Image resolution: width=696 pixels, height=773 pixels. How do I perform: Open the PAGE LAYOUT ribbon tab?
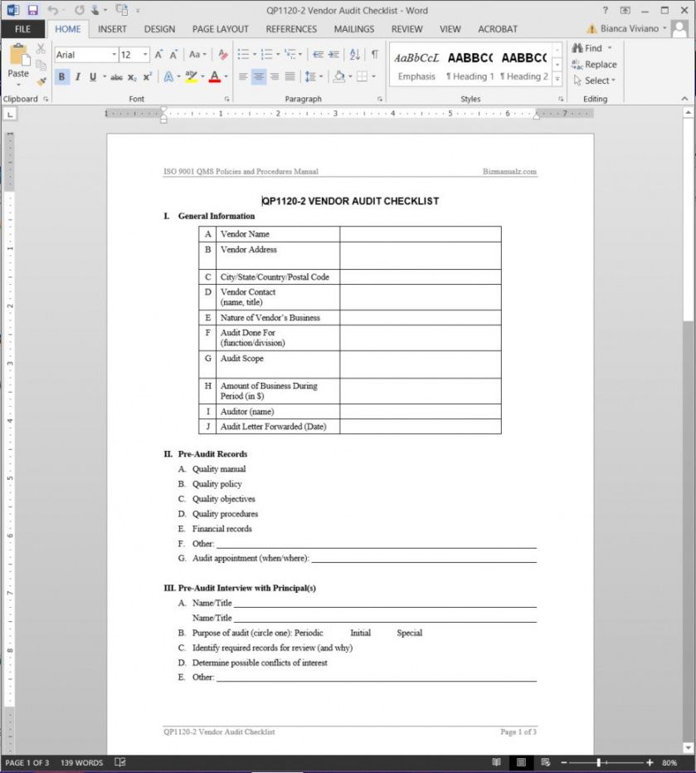221,29
